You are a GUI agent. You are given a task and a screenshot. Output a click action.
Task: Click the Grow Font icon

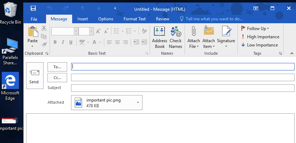(98, 31)
